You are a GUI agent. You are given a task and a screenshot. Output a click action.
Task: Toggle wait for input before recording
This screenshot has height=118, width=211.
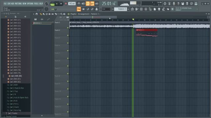(x=83, y=4)
